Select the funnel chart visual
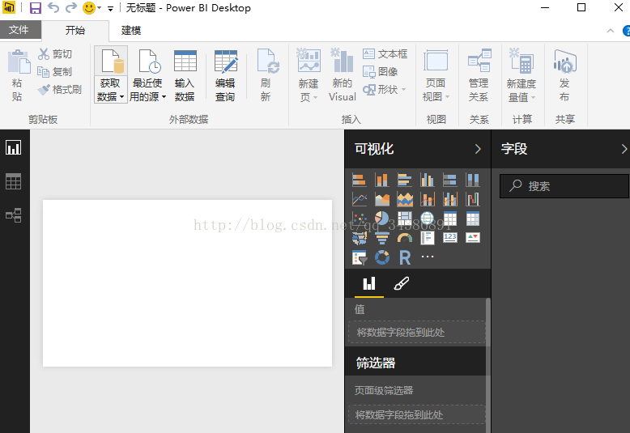Viewport: 630px width, 433px height. pos(381,238)
